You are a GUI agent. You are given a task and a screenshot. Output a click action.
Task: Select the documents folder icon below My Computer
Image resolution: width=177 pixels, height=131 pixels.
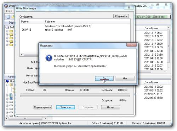[x=11, y=85]
